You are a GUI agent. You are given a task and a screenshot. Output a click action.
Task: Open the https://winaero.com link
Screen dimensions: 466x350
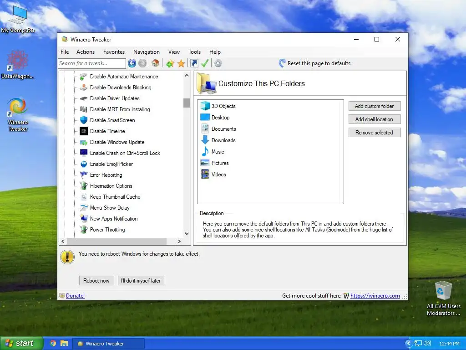point(375,295)
